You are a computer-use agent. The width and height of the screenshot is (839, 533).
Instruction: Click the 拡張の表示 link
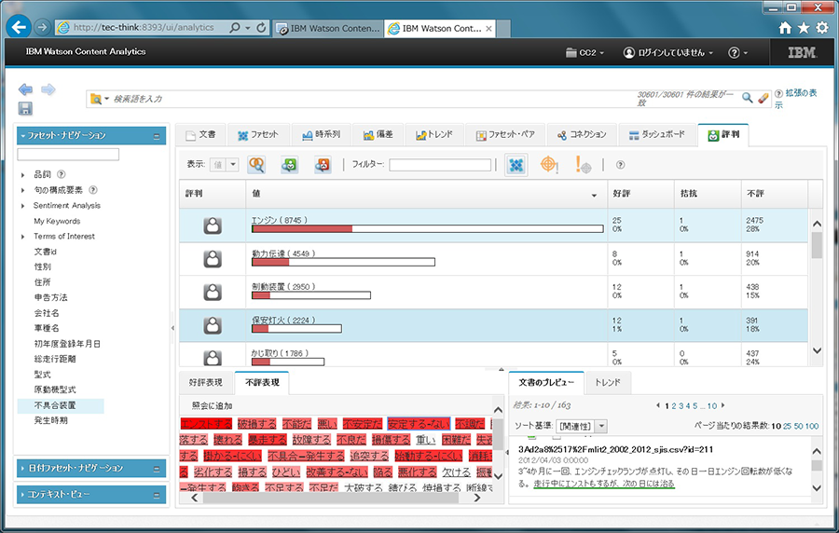796,99
